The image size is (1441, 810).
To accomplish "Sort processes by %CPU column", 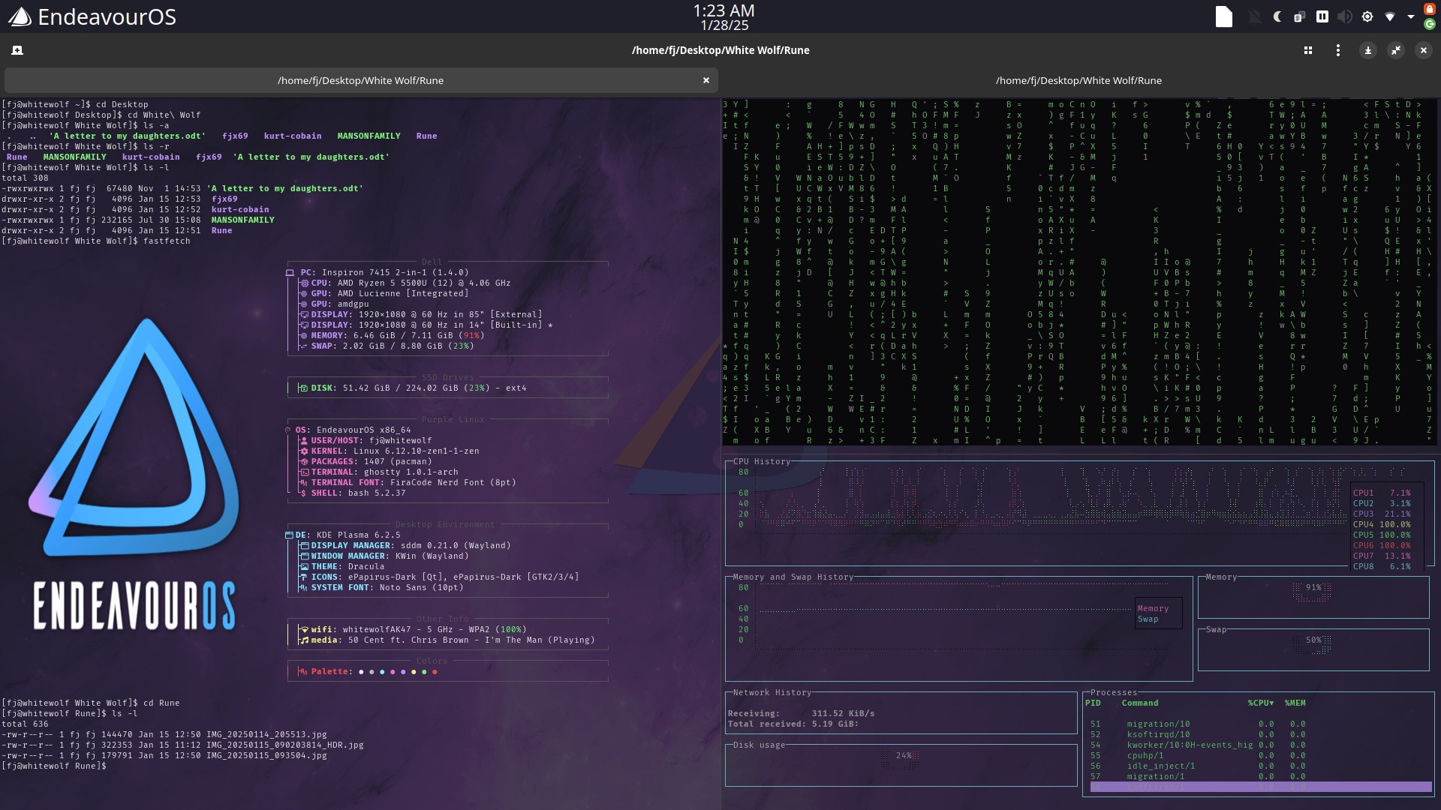I will [x=1260, y=703].
